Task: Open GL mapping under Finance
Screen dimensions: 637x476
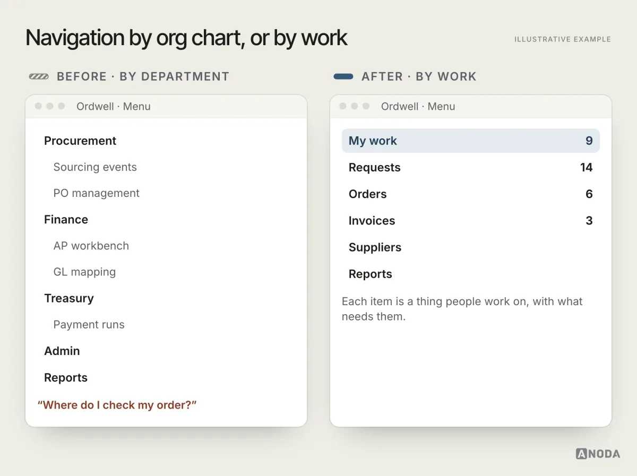Action: (x=84, y=272)
